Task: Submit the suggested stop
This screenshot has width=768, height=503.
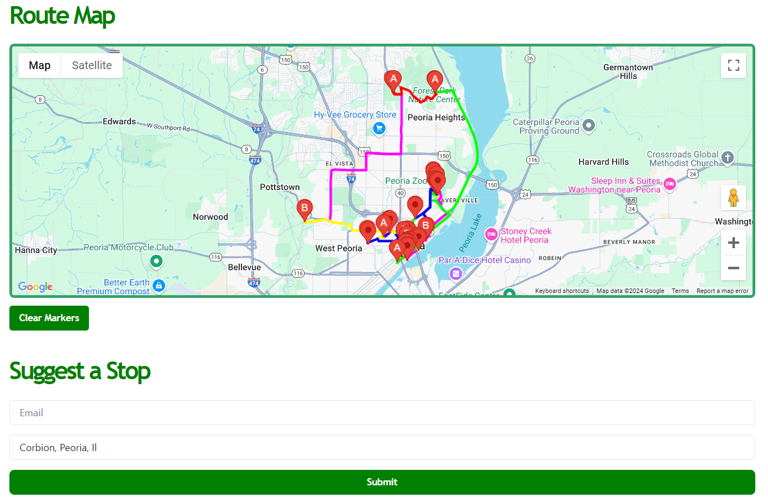Action: (382, 482)
